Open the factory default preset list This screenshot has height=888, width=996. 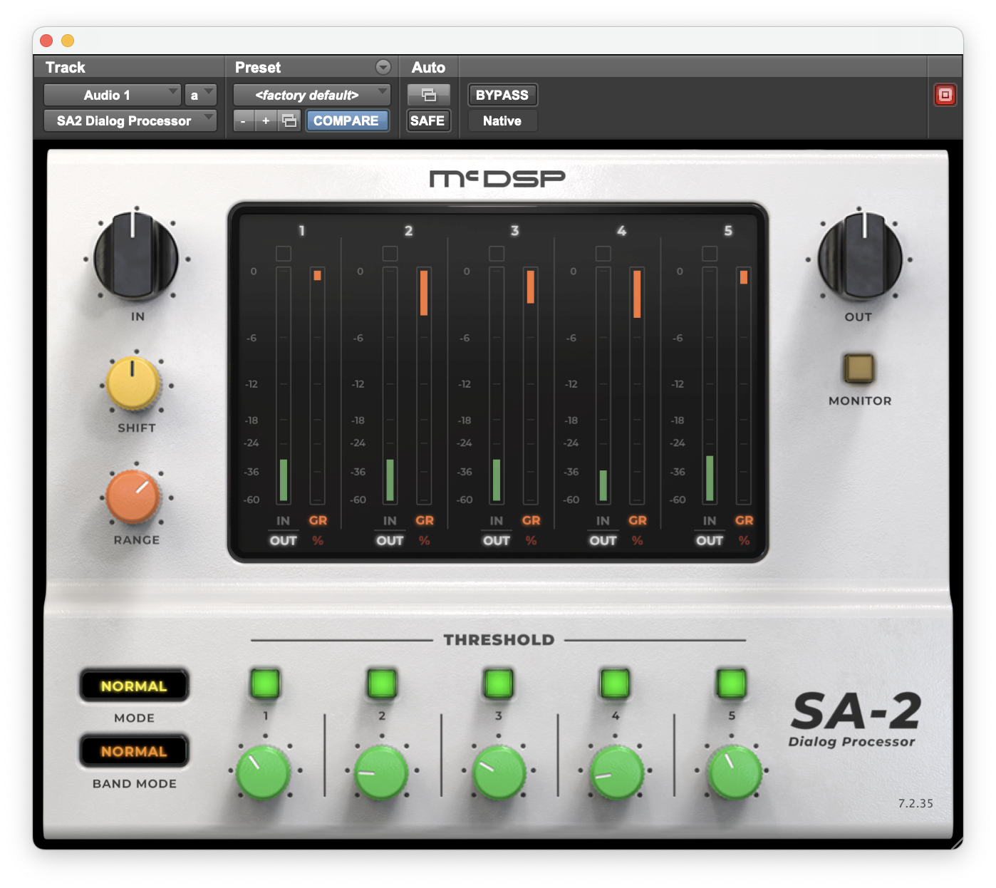click(x=312, y=95)
